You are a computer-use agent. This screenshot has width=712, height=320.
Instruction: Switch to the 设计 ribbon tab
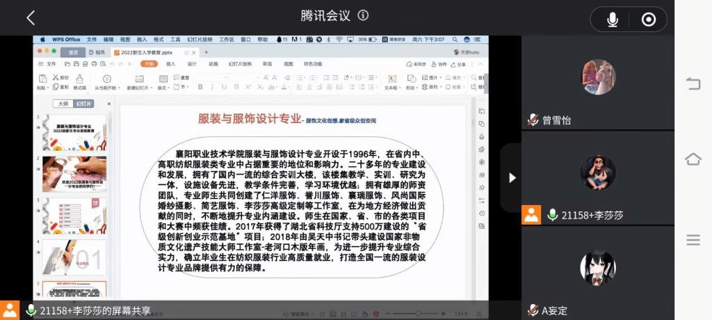click(x=191, y=64)
